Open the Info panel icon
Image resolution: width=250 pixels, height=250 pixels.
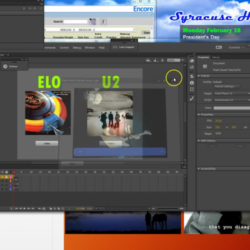click(192, 82)
